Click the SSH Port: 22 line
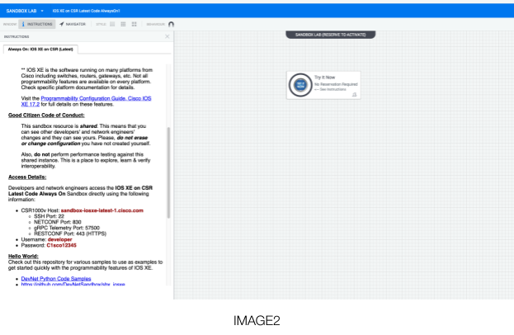The image size is (514, 335). coord(50,216)
